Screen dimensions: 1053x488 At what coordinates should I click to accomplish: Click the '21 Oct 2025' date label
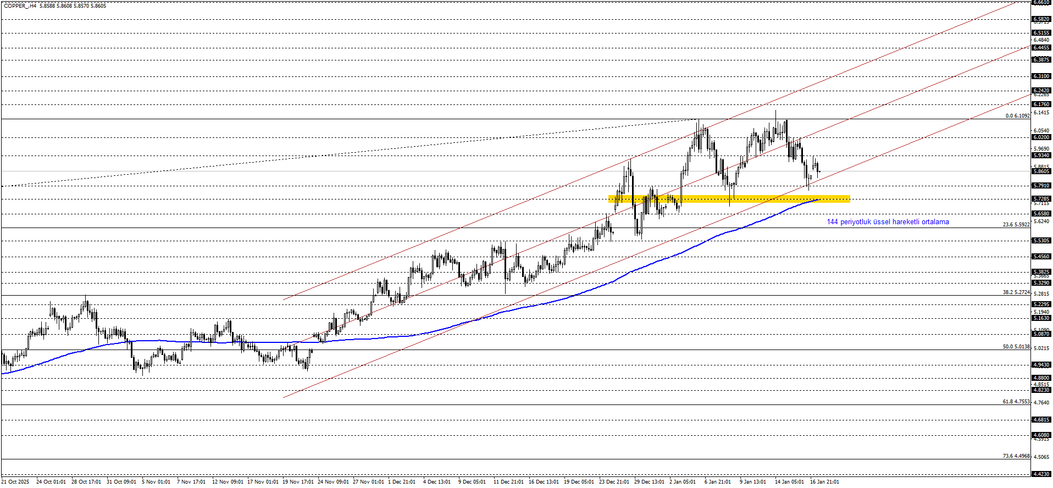point(15,482)
